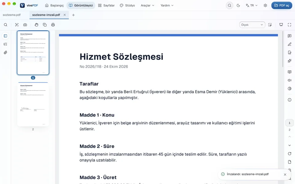295x184 pixels.
Task: Open the Stüdyo section
Action: [x=127, y=6]
